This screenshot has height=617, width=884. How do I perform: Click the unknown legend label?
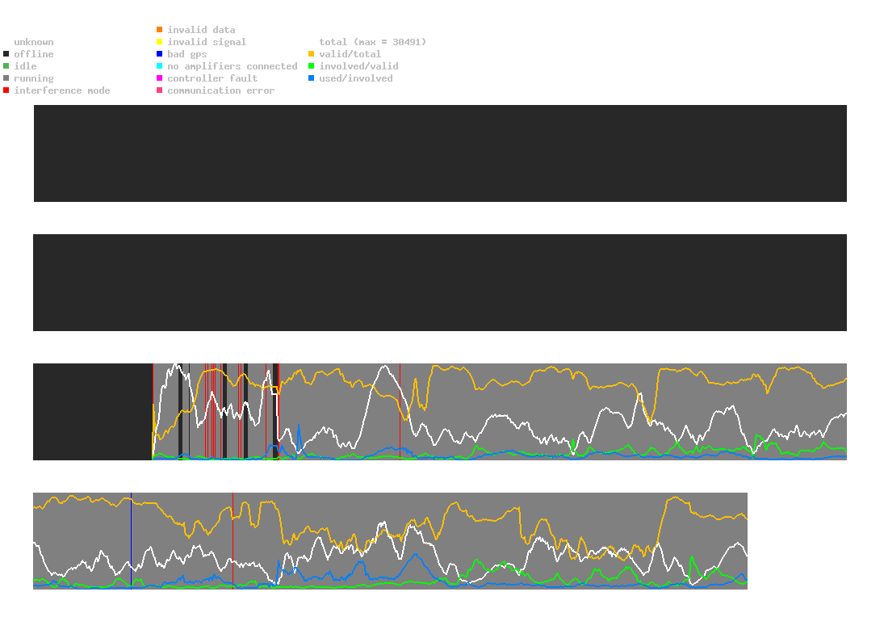[x=34, y=42]
